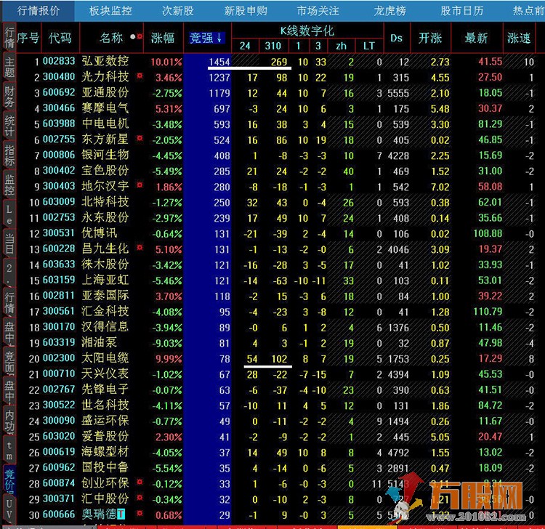Select stock 国投中鲁
The width and height of the screenshot is (545, 529).
105,468
